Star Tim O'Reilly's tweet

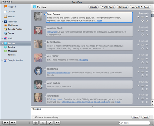(x=138, y=98)
